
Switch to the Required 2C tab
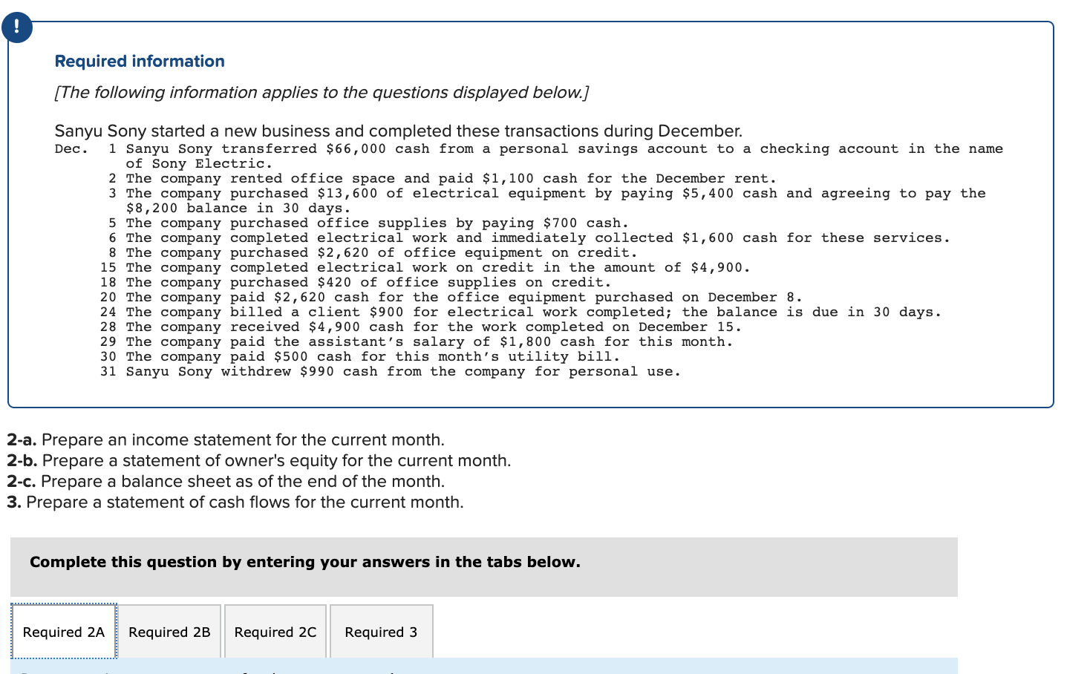coord(275,632)
